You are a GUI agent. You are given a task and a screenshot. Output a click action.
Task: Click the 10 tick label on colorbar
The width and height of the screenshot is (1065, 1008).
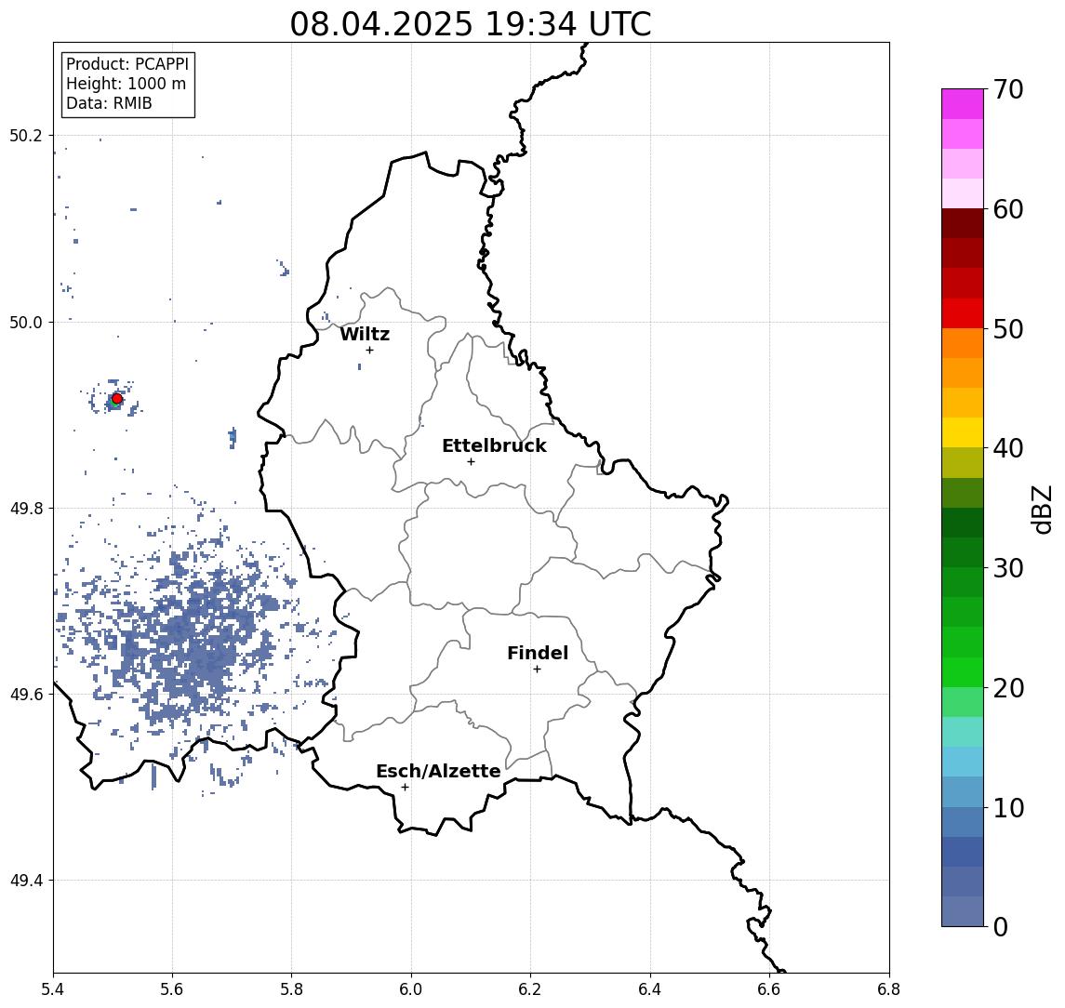click(1008, 807)
